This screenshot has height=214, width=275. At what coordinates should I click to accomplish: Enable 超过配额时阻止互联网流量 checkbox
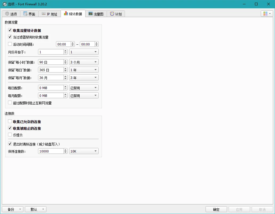pos(10,103)
